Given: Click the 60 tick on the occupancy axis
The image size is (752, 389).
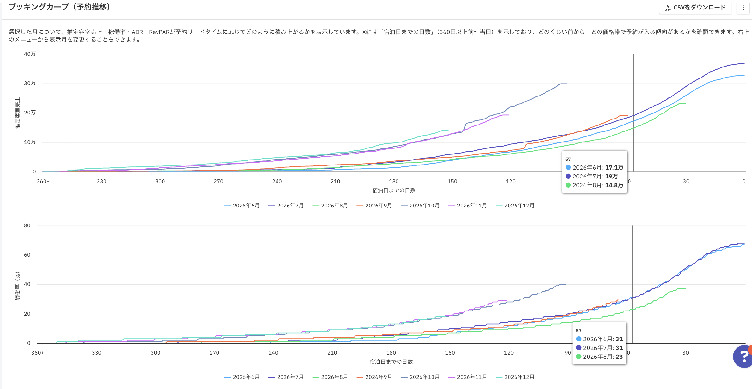Looking at the screenshot, I should (27, 255).
